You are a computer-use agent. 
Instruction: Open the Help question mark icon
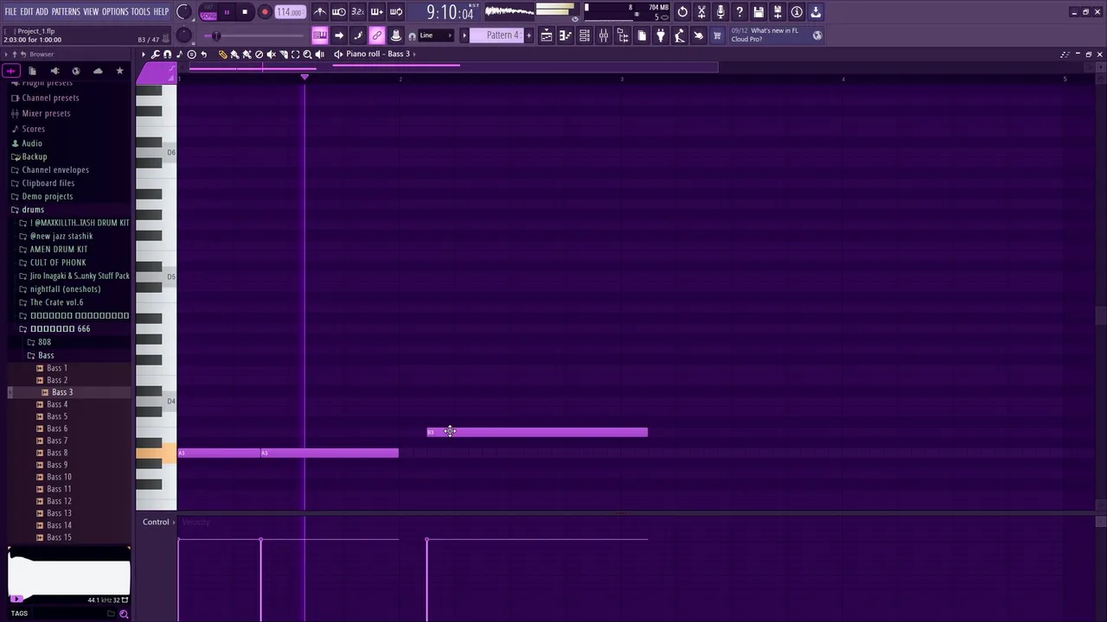[x=739, y=12]
